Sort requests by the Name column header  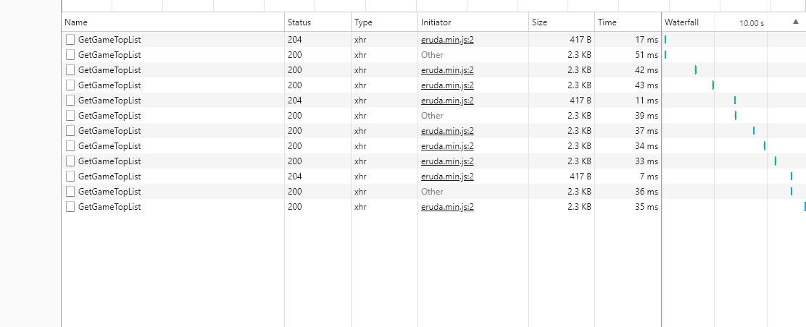[x=76, y=22]
